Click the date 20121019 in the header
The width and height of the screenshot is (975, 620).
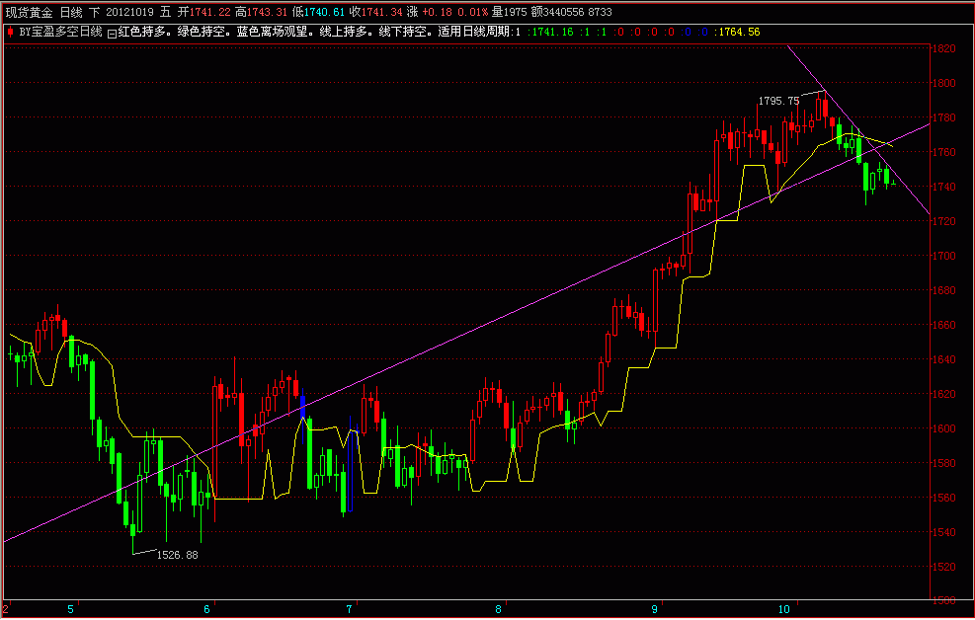point(130,12)
